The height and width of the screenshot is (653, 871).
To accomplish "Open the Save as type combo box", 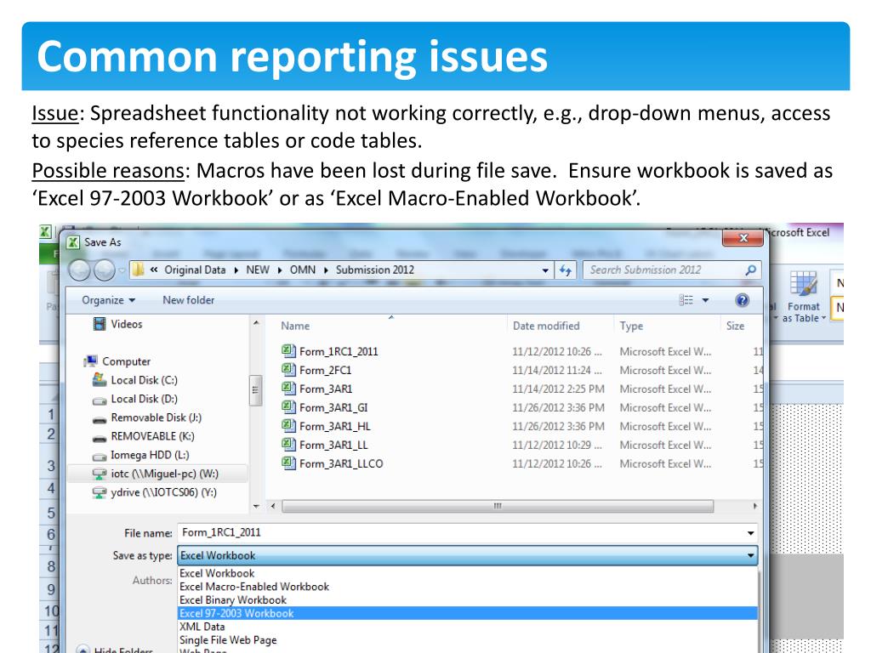I will (x=467, y=555).
